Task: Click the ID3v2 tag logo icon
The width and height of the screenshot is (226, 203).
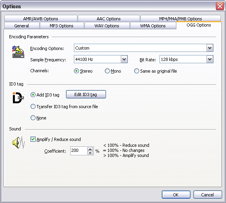Action: point(18,98)
